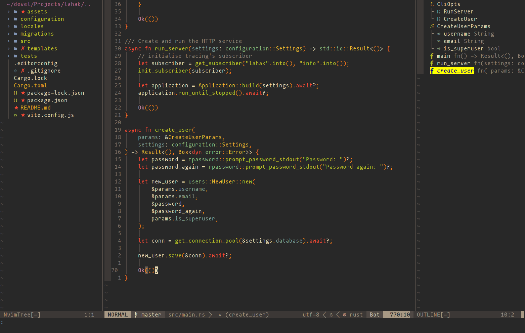525x333 pixels.
Task: Open Cargo.toml in the file tree
Action: (30, 86)
